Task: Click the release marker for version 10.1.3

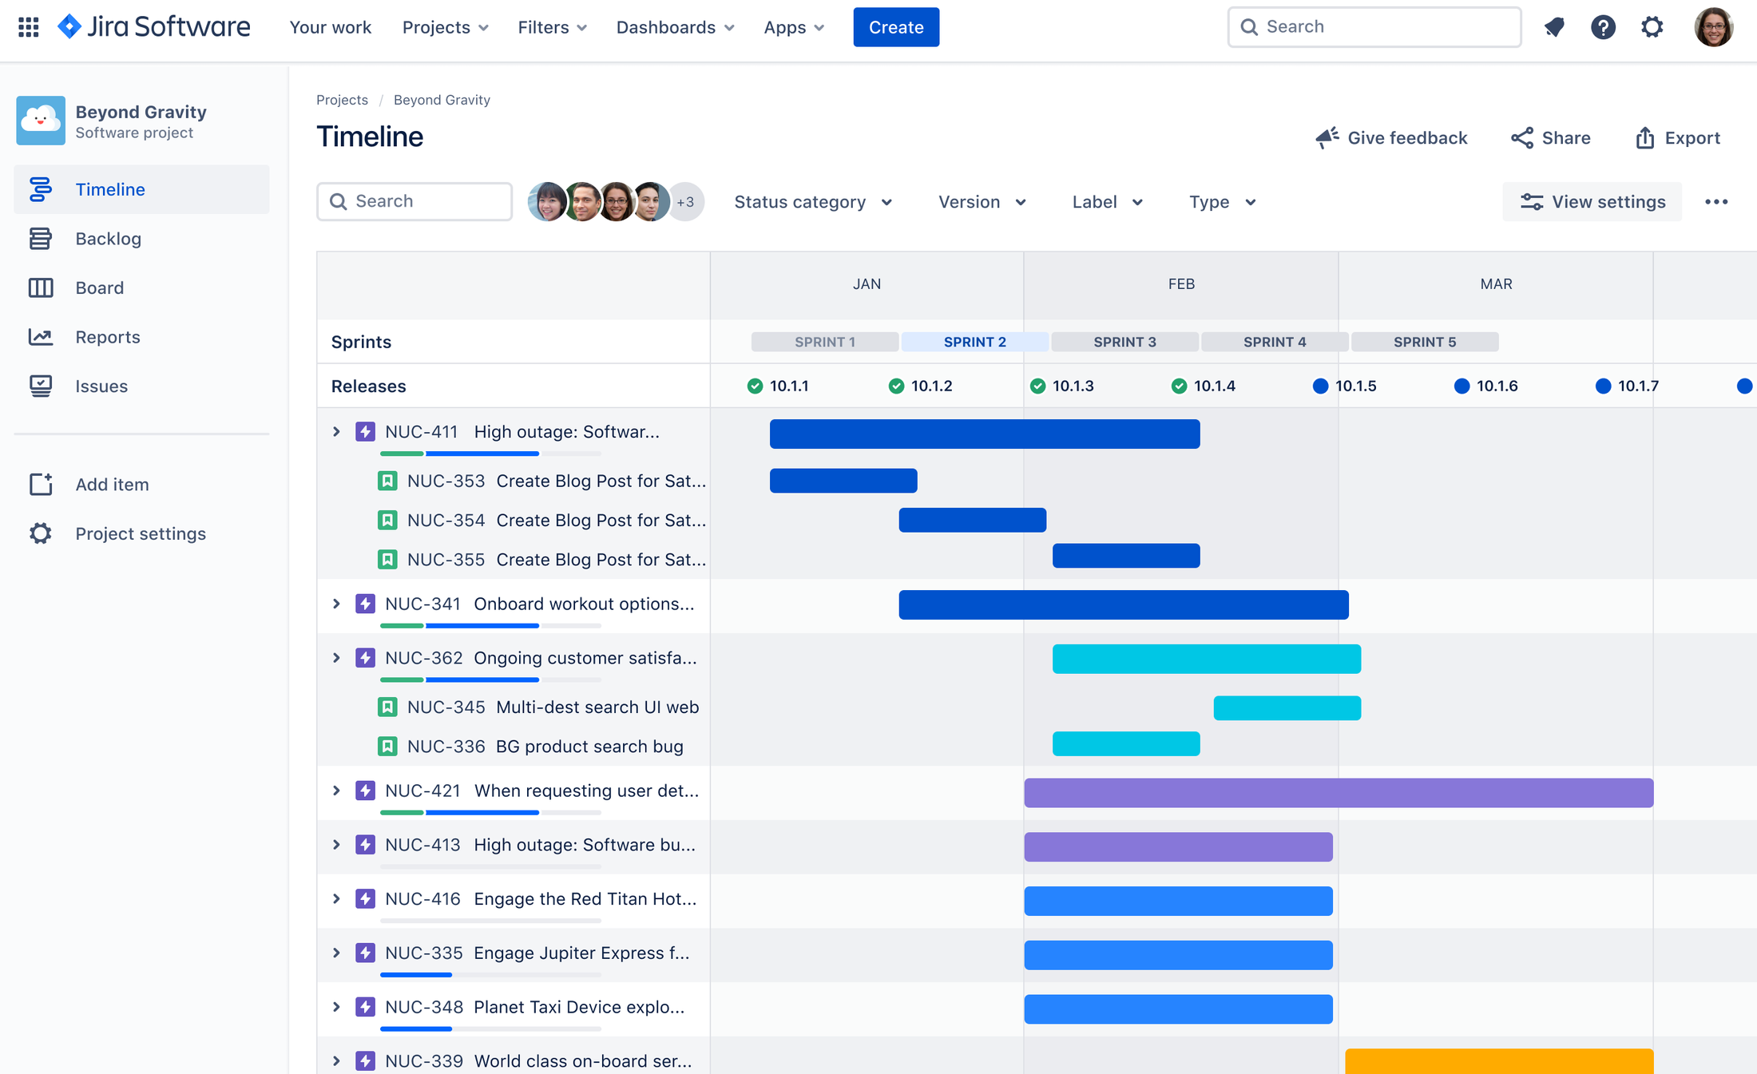Action: [x=1037, y=386]
